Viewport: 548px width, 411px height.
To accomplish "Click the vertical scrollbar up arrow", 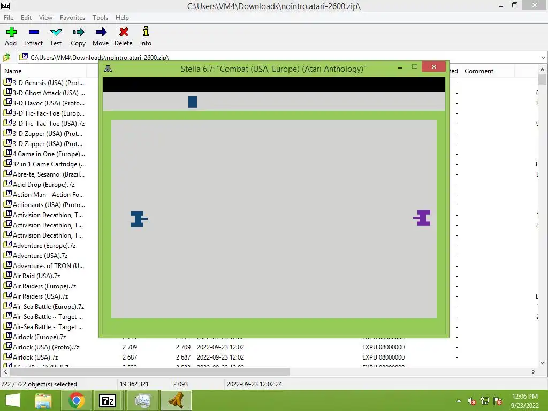I will pos(543,70).
